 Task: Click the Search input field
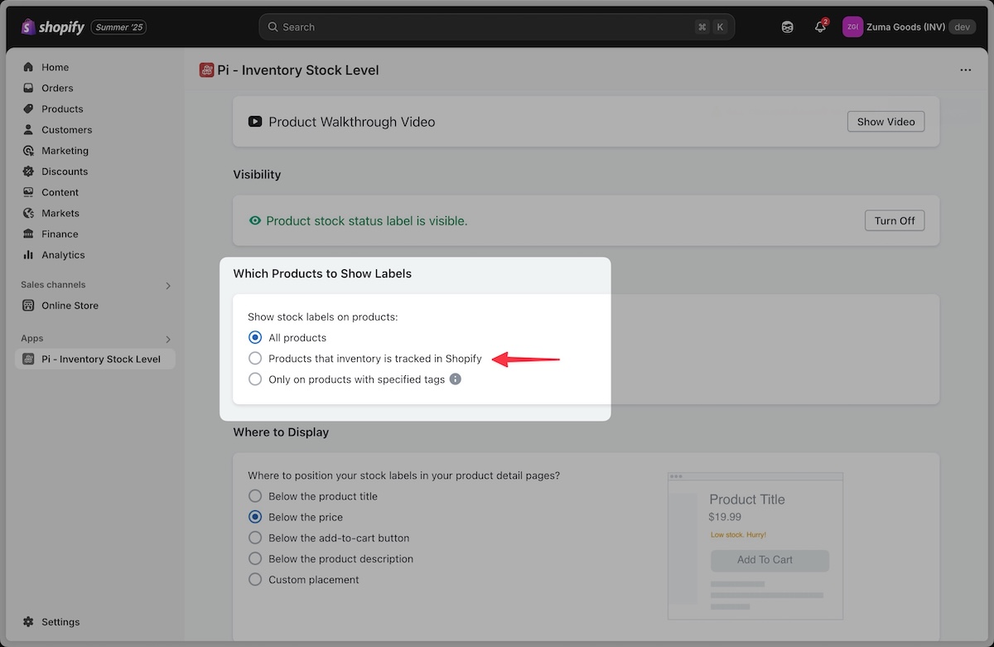[497, 27]
